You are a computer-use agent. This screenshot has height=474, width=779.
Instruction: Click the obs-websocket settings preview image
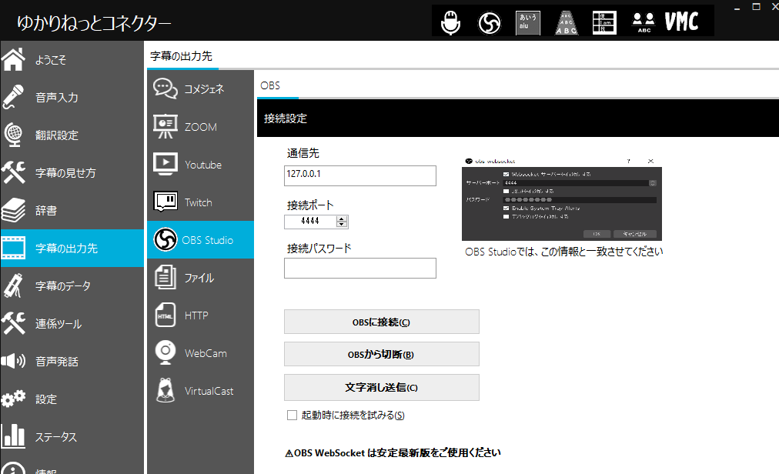pyautogui.click(x=562, y=199)
